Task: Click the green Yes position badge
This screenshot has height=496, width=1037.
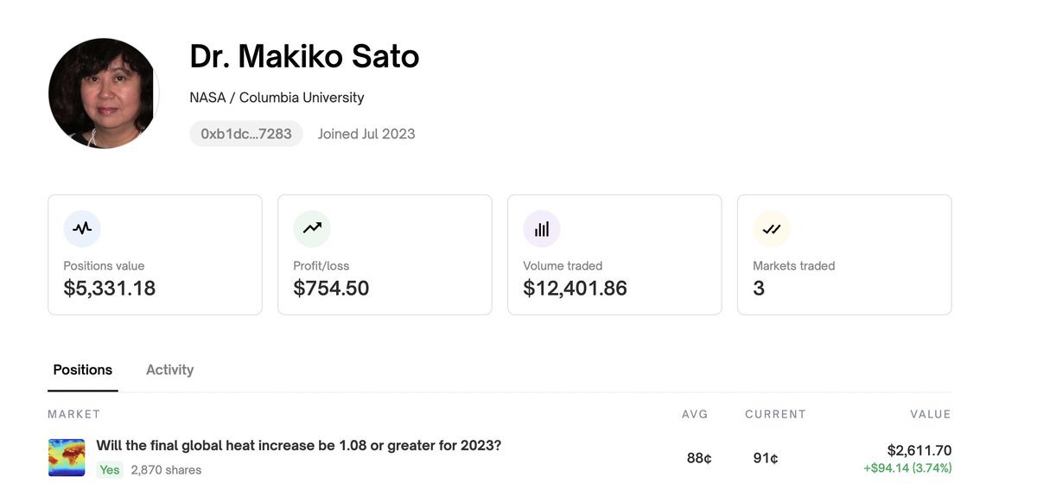Action: (110, 470)
